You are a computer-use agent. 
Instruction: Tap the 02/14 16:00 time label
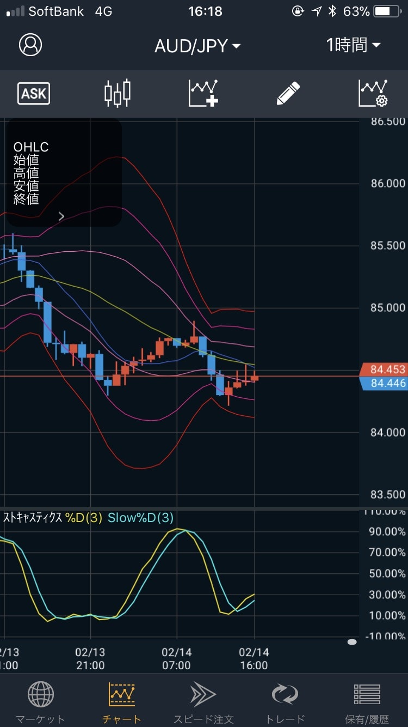coord(254,658)
